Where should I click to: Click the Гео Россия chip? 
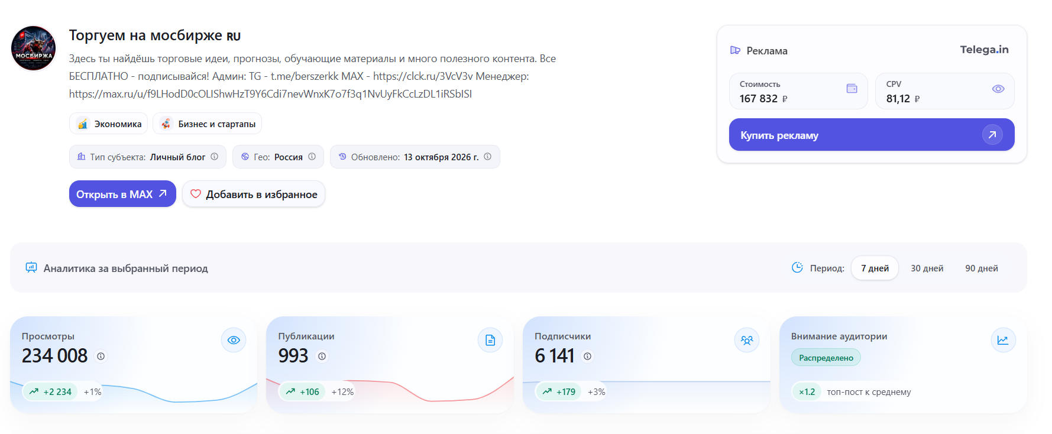pos(279,157)
